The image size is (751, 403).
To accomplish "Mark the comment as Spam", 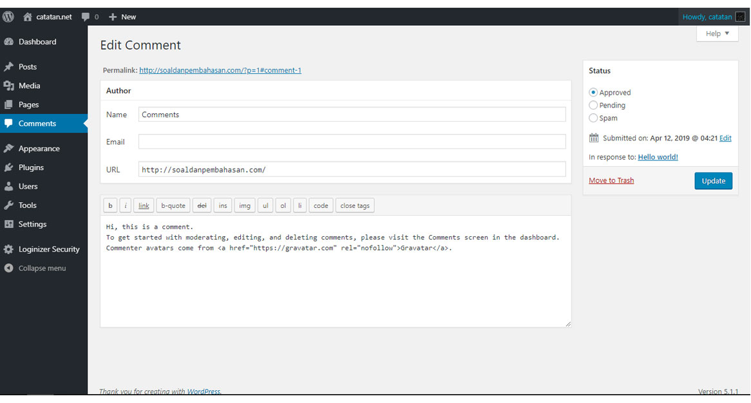I will [x=593, y=118].
